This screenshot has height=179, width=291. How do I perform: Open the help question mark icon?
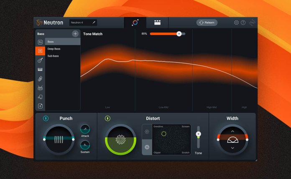click(x=243, y=22)
